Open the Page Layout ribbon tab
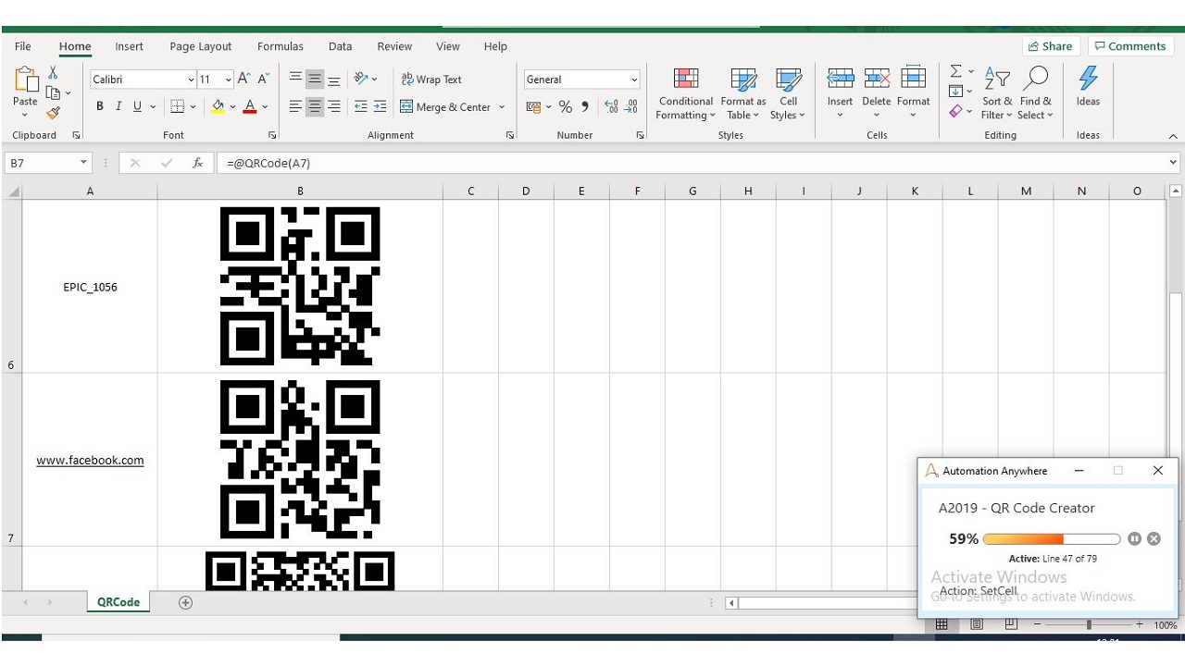The image size is (1185, 666). 201,46
